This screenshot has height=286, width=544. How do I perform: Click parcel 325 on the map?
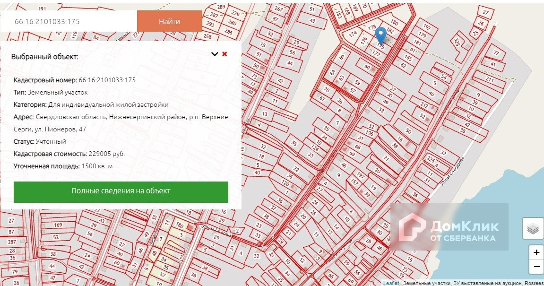coord(457,43)
